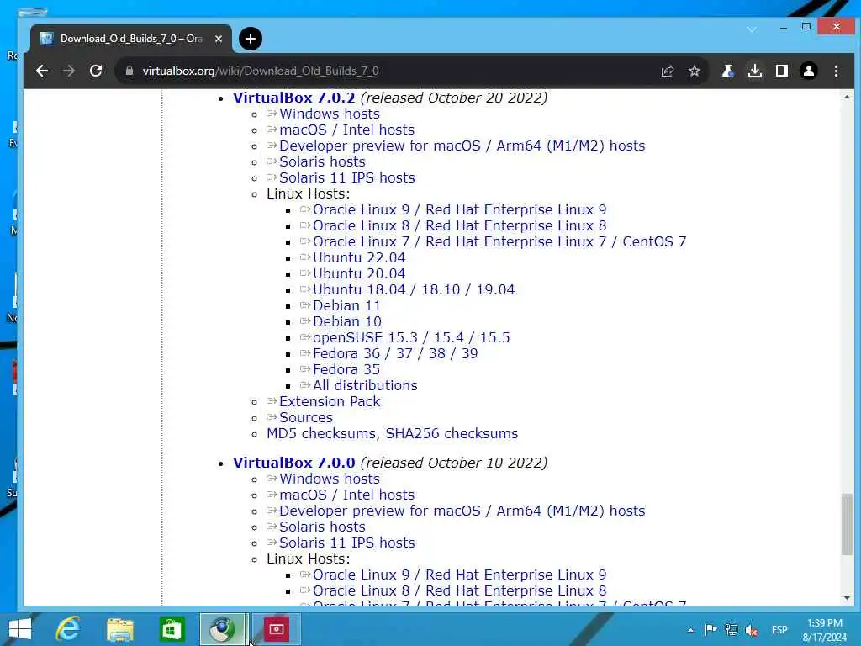Click the muted volume tray icon

pos(751,630)
